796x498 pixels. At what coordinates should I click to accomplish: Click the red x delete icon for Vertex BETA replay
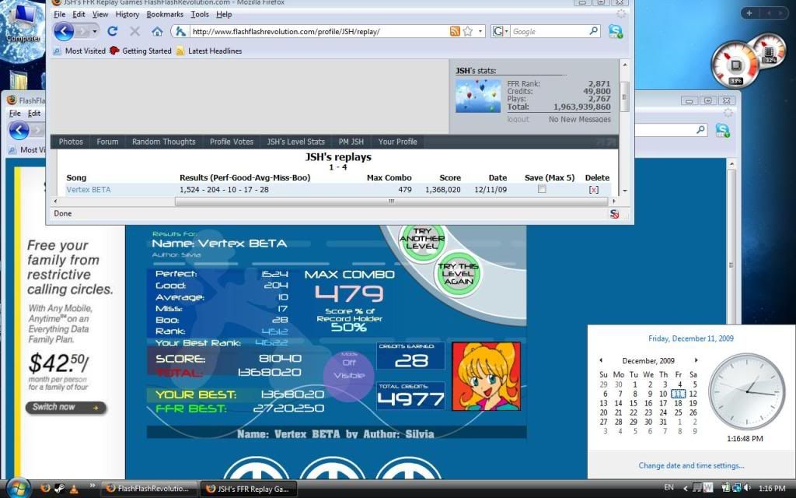click(x=594, y=190)
